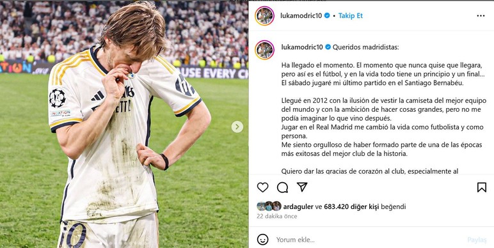Open ardaguler profile from likes

coord(298,206)
